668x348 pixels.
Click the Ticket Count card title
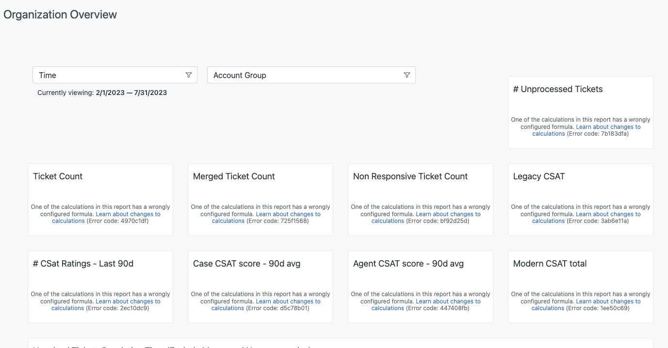(58, 176)
